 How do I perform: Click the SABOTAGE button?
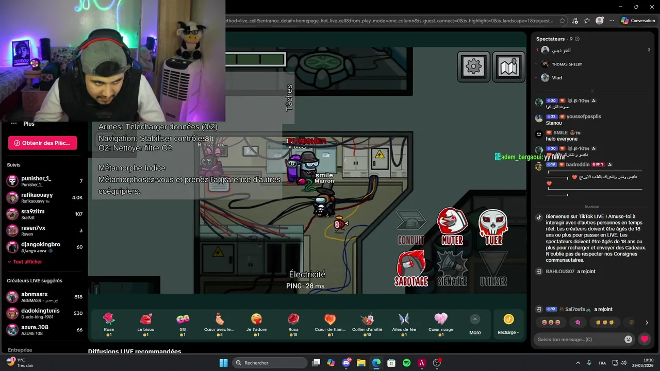(x=411, y=268)
